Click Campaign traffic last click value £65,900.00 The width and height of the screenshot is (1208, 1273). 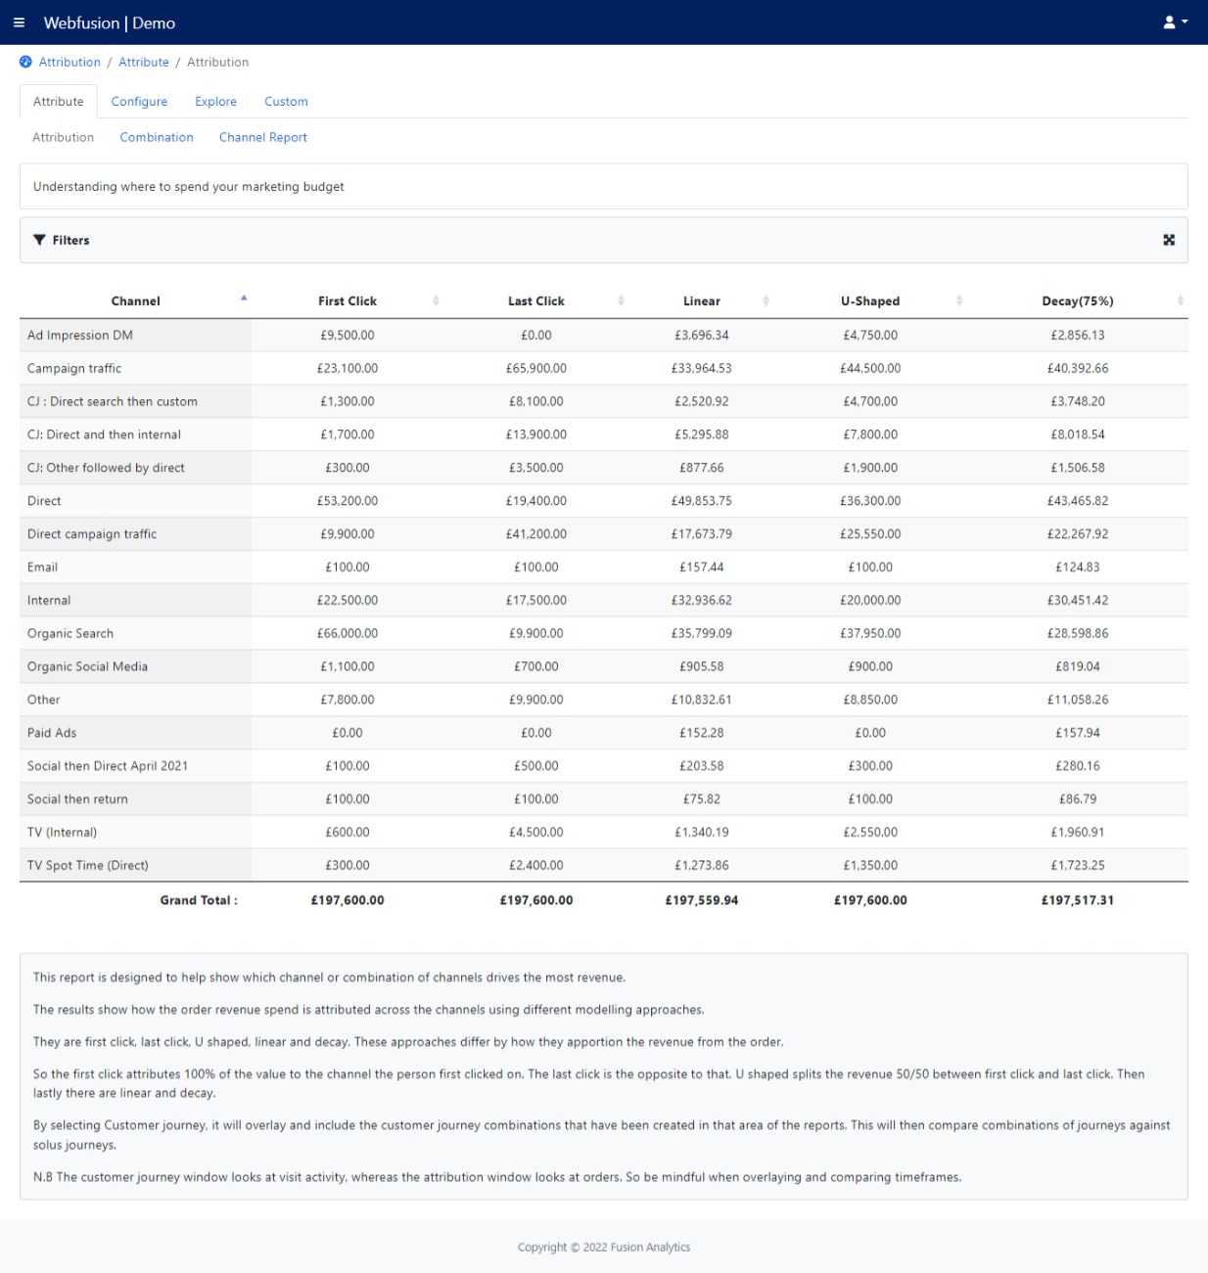(x=536, y=369)
